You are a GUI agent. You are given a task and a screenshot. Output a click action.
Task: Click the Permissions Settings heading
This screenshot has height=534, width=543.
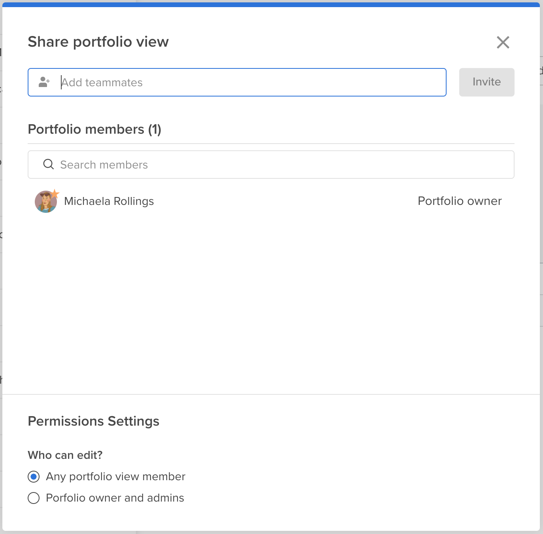click(x=93, y=421)
